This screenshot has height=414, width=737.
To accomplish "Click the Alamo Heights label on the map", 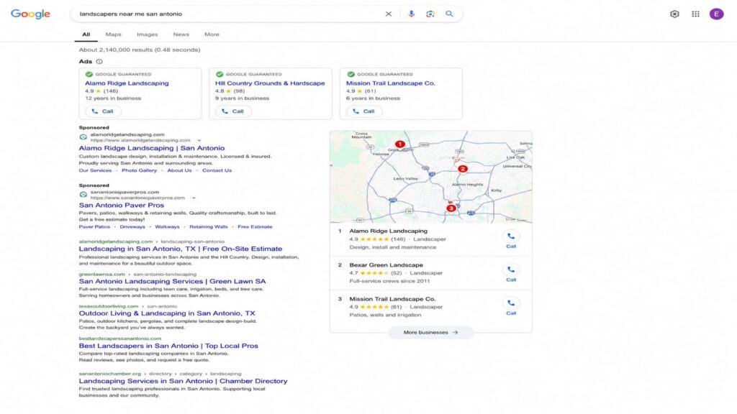I will 467,185.
